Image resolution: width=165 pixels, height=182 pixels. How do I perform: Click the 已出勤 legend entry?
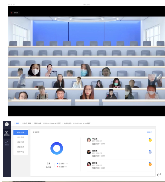[x=62, y=163]
